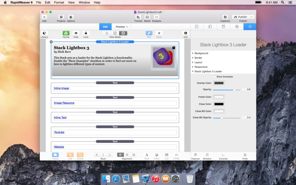Open the Close Color swatch
Screen dimensions: 296x185
tap(219, 104)
